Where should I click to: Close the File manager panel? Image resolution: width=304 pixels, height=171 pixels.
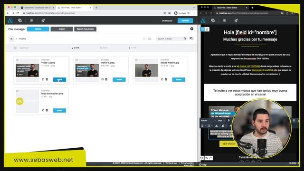192,28
